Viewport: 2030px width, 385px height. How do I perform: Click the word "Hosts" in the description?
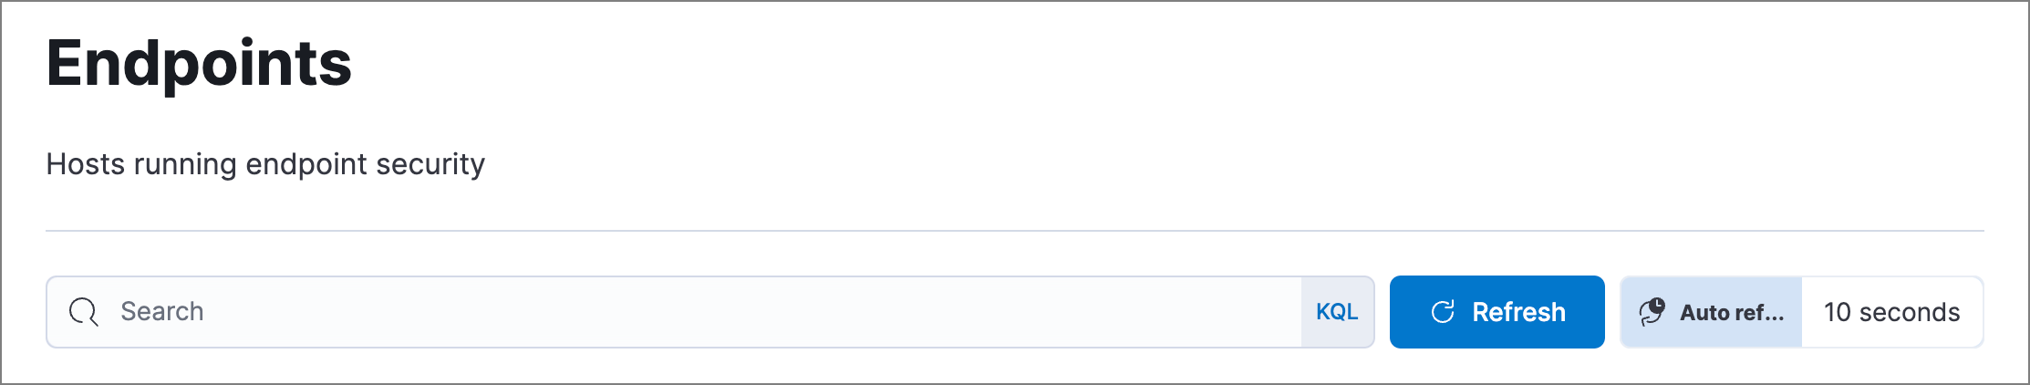tap(86, 164)
